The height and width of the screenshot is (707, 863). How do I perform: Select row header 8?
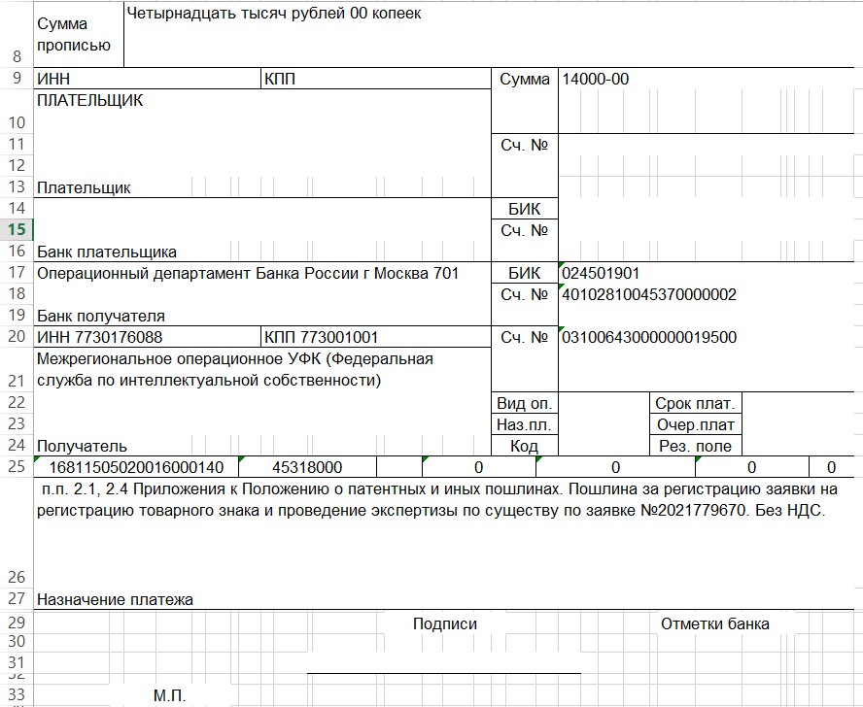(x=17, y=34)
